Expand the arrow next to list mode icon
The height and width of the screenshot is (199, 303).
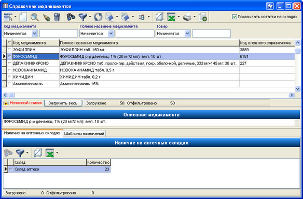click(15, 17)
